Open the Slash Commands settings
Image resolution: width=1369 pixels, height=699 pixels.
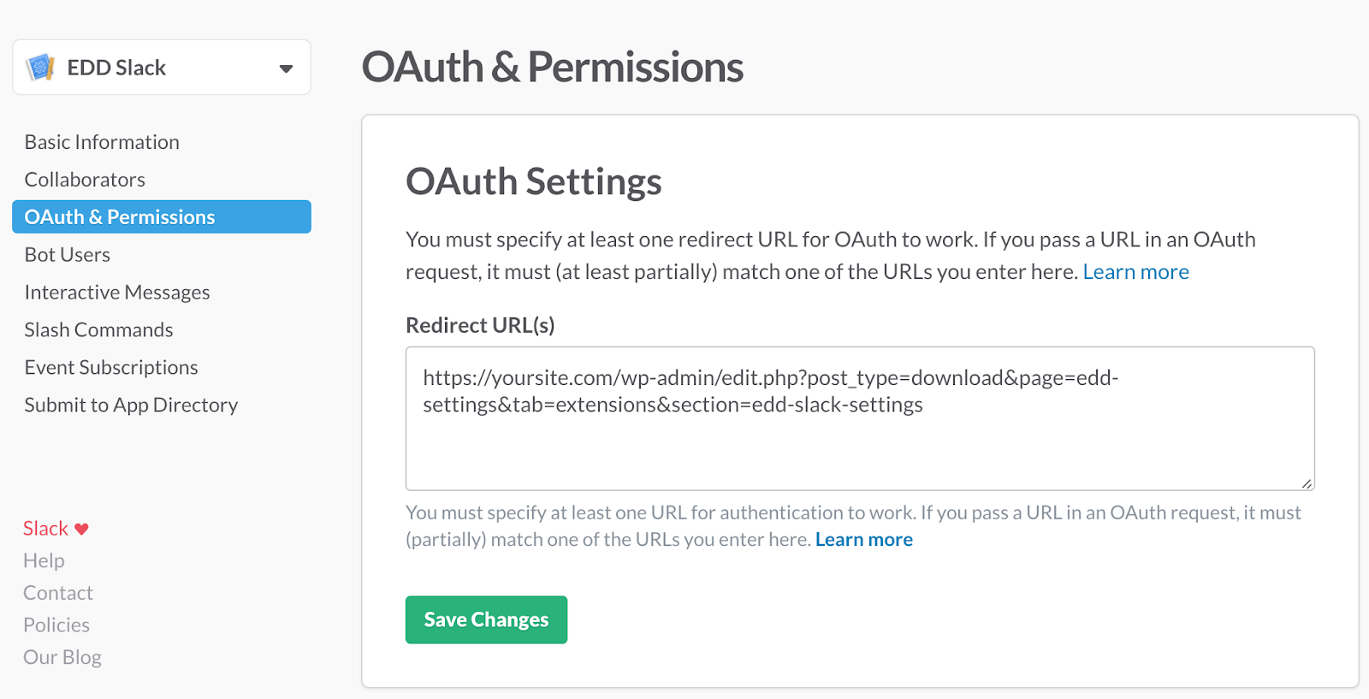pos(98,330)
